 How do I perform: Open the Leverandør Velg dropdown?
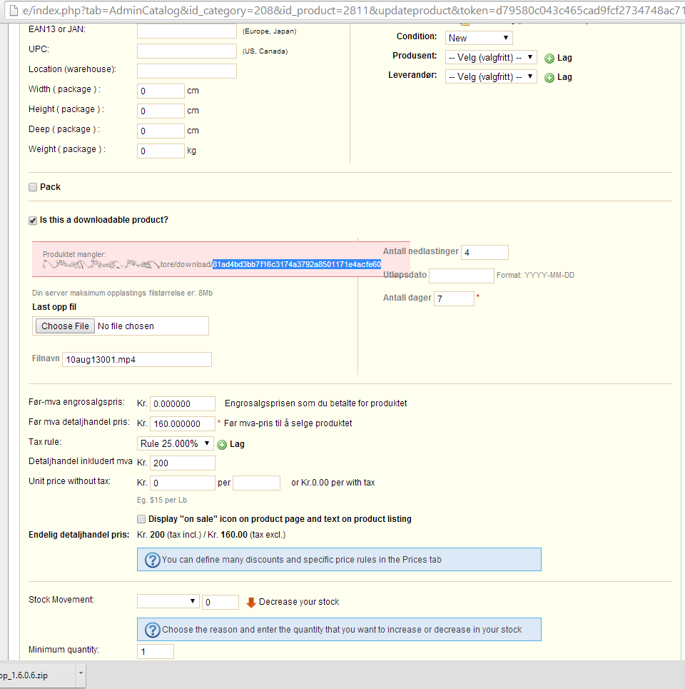pos(491,76)
